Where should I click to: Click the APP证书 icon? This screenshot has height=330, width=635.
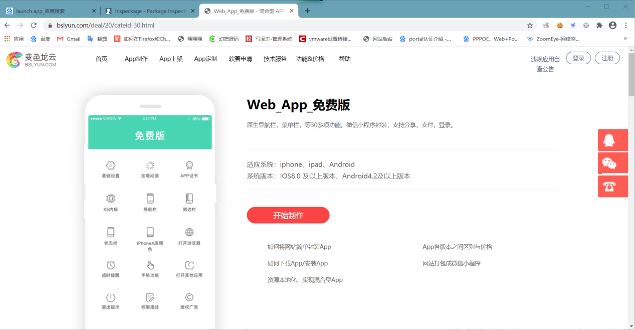pyautogui.click(x=189, y=165)
